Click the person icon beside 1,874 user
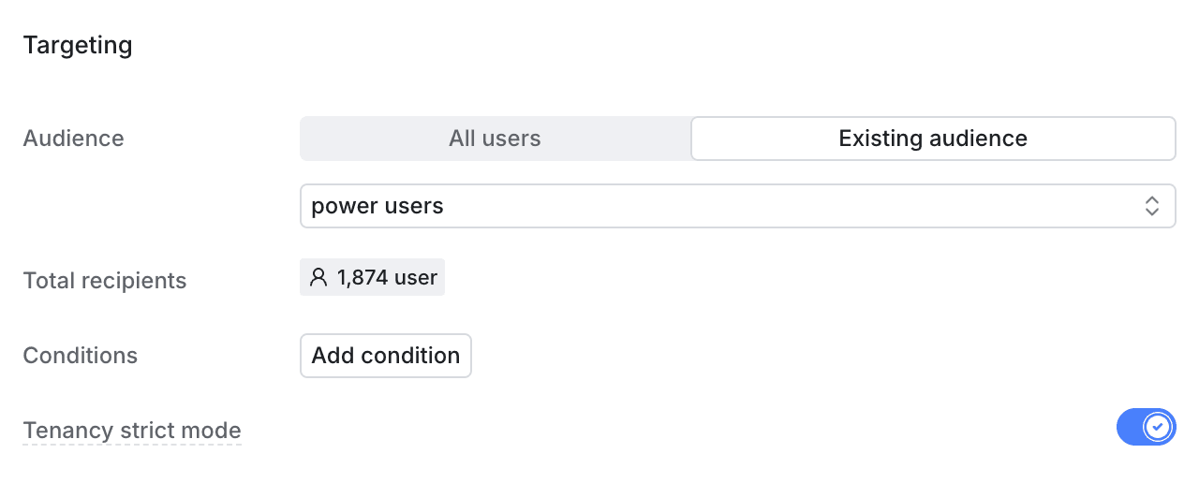Image resolution: width=1199 pixels, height=483 pixels. 318,277
